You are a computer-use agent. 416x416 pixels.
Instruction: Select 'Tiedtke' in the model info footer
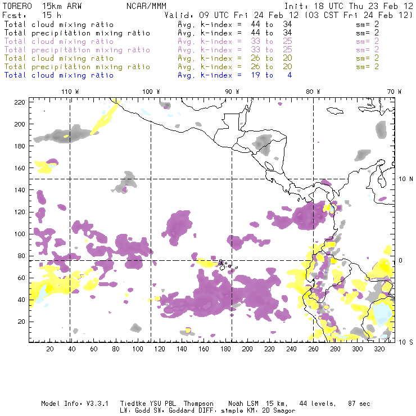pyautogui.click(x=133, y=404)
